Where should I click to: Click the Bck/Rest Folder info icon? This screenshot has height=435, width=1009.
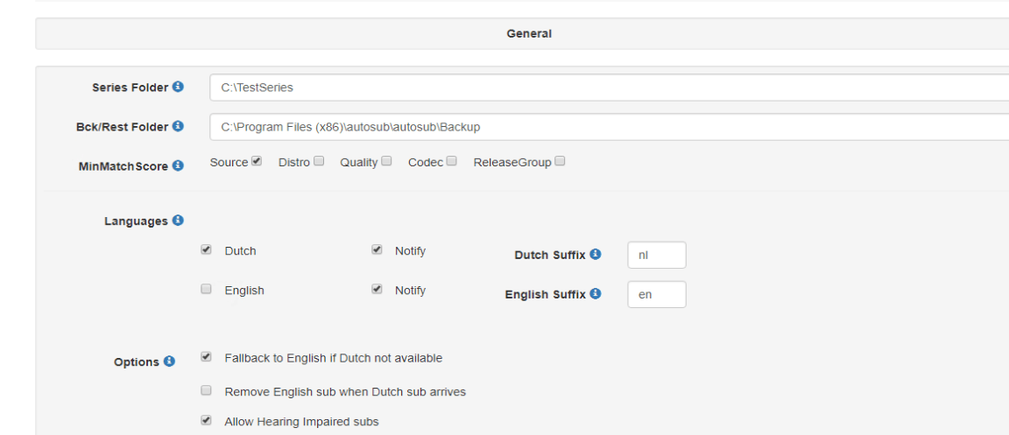coord(178,126)
